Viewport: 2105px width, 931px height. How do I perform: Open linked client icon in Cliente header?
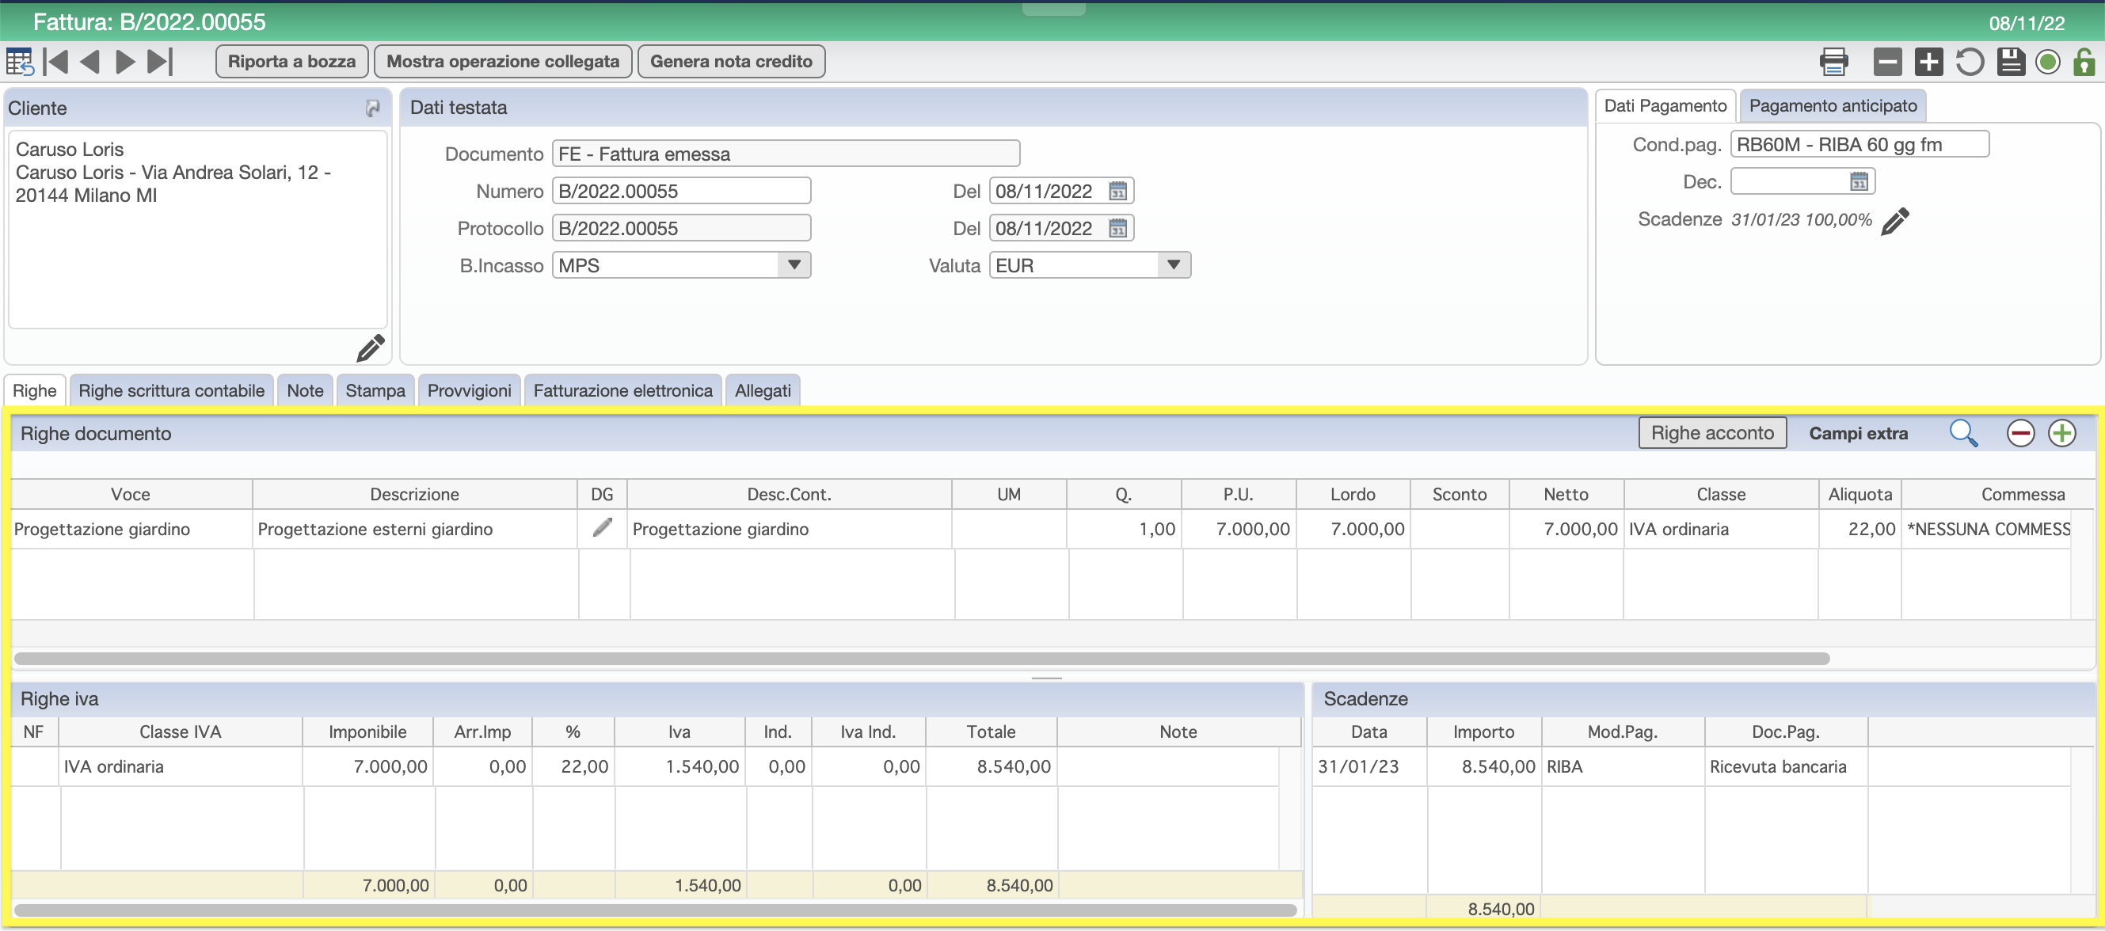point(373,108)
